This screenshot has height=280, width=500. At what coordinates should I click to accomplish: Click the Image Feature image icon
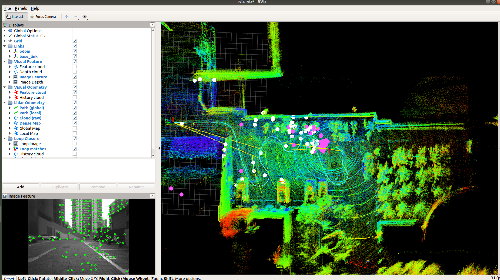[16, 77]
